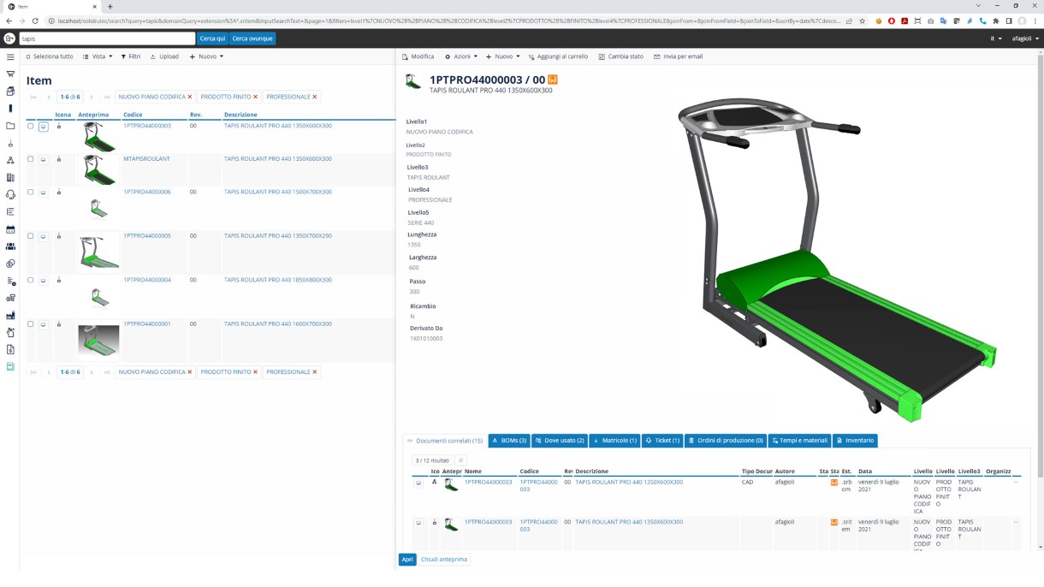The image size is (1044, 587).
Task: Click treadmill thumbnail for 1PTPRO44000001
Action: pyautogui.click(x=98, y=341)
